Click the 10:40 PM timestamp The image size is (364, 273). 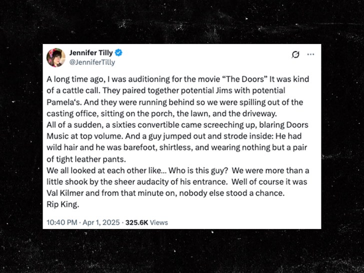point(61,222)
